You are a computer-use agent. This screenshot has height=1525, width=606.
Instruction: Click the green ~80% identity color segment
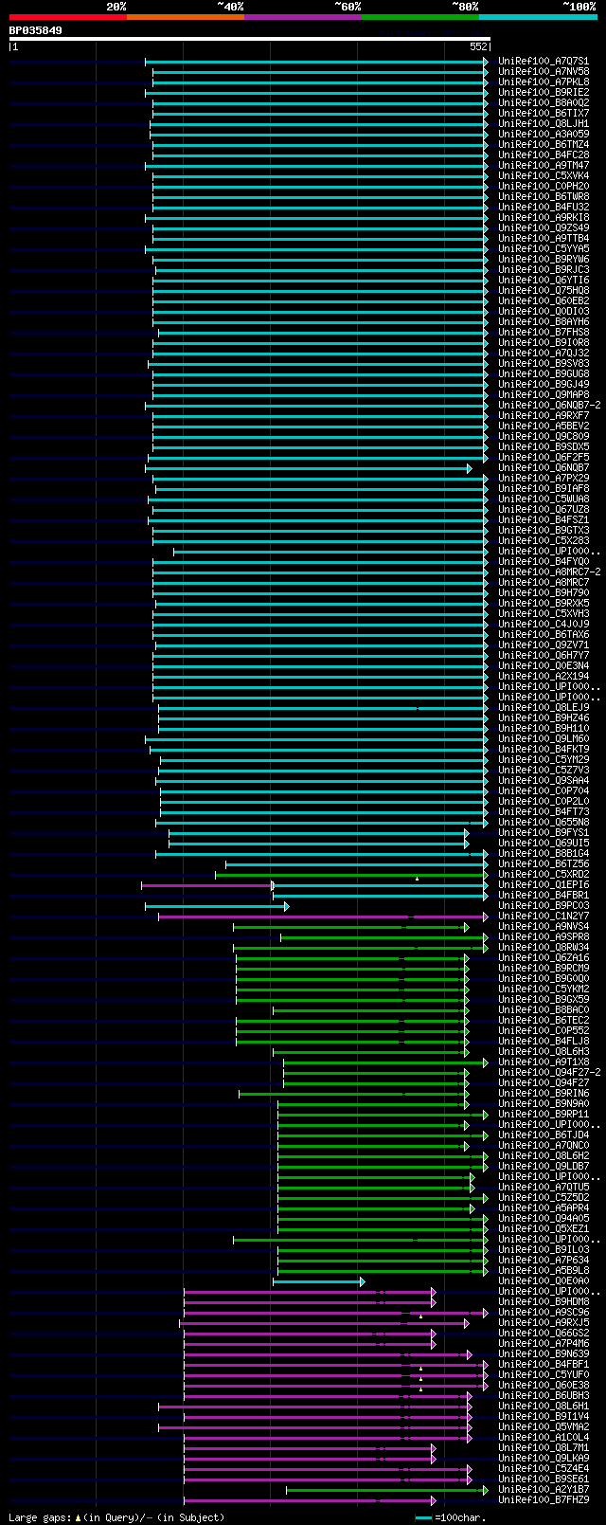[x=420, y=17]
